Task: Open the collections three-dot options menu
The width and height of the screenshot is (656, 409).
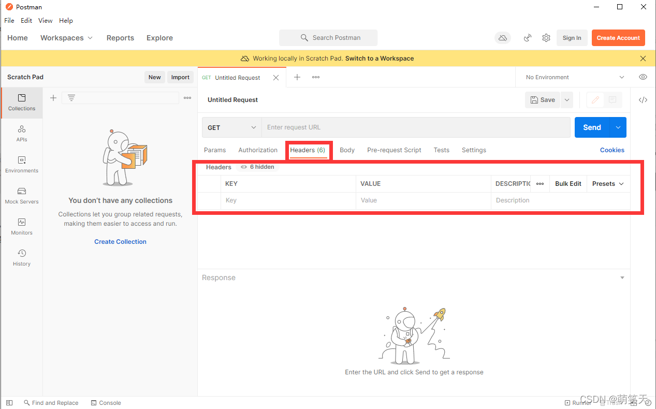Action: click(x=187, y=98)
